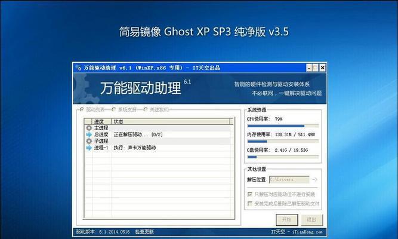Click the arrow icon next to 解压位置 field
This screenshot has height=239, width=398.
(x=314, y=179)
